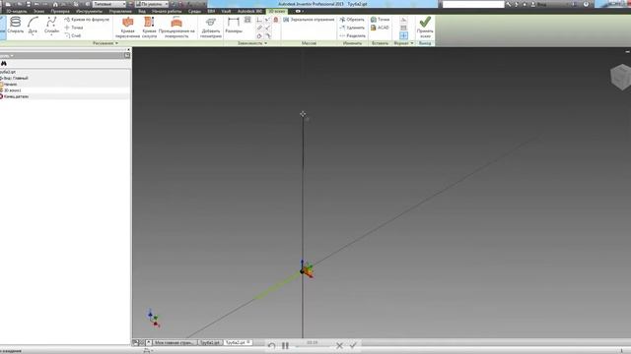Click the X cancel button in recording controls

339,345
